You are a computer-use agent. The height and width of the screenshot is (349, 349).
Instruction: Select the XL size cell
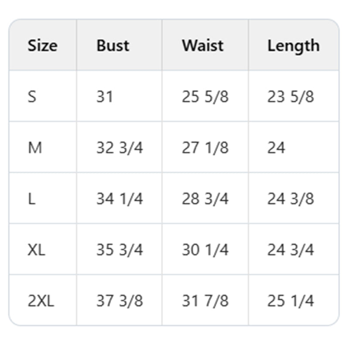[x=36, y=250]
